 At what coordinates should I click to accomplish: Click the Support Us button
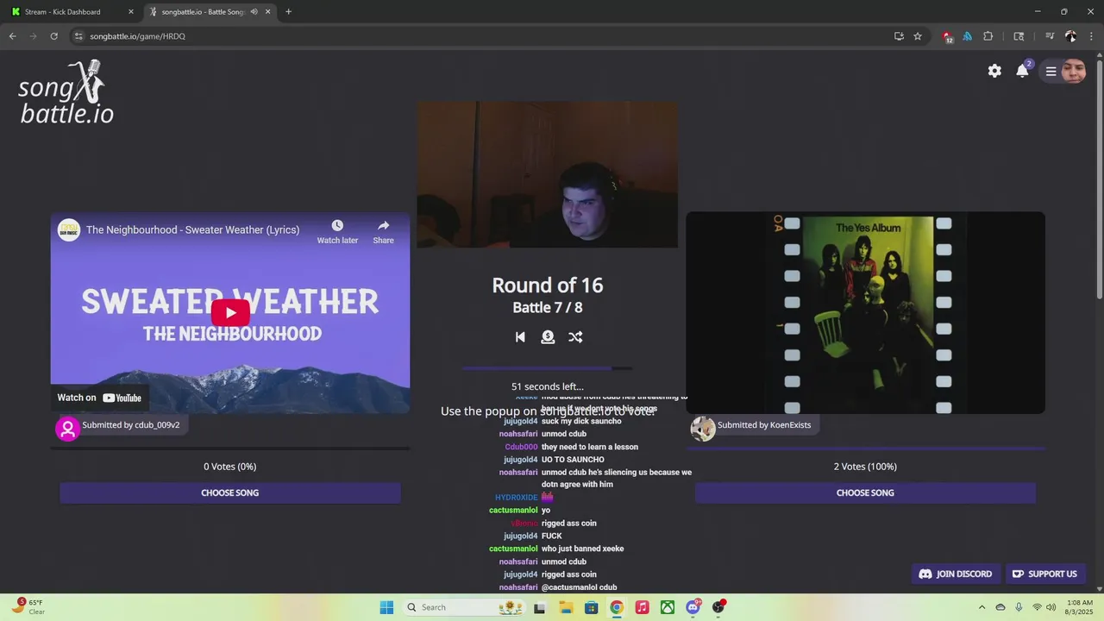[1044, 574]
